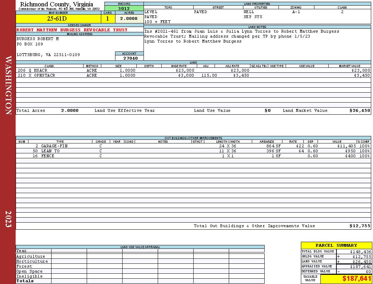The width and height of the screenshot is (373, 284).
Task: Select land row 206 Q HSACR
Action: tap(193, 70)
